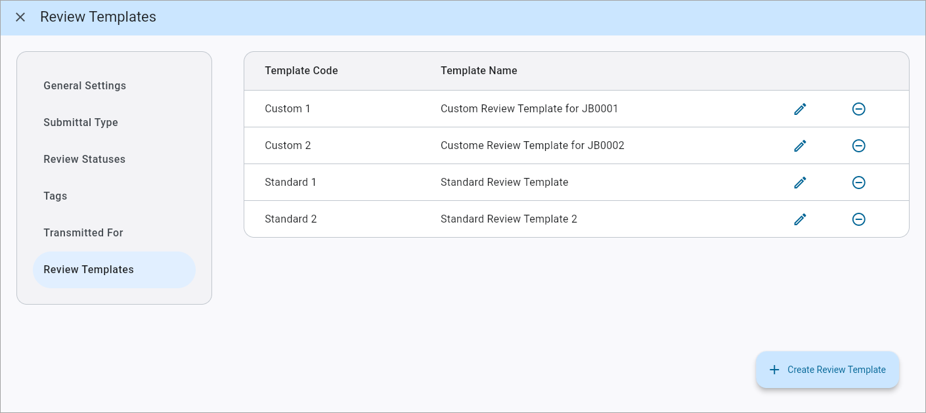Remove the Custom 2 template
The height and width of the screenshot is (413, 926).
click(x=859, y=146)
